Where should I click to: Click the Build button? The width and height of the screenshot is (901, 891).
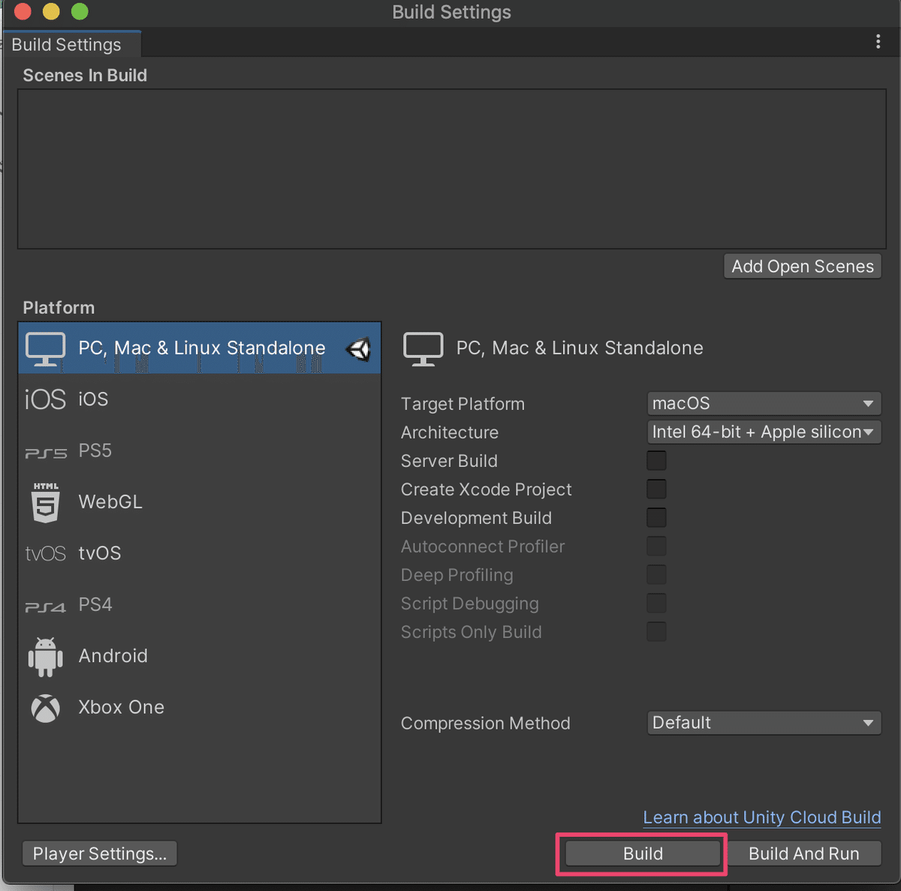pos(643,854)
